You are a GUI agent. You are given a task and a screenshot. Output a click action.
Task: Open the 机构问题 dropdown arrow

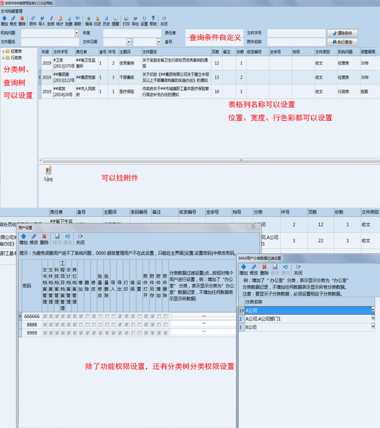click(x=77, y=33)
